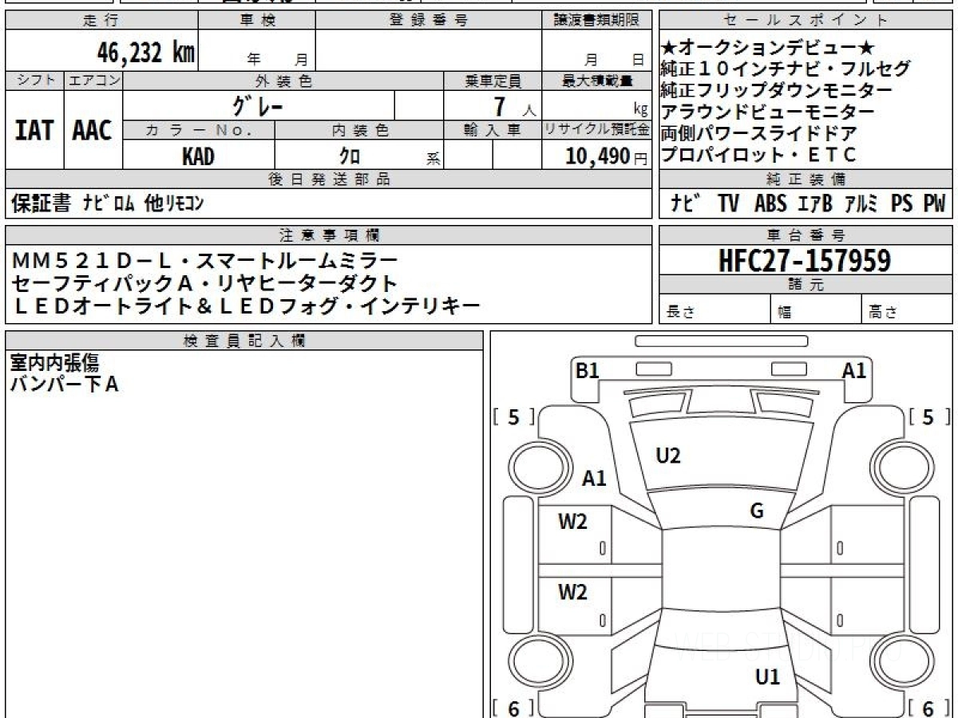Click the バンパー下A inspector note
The image size is (958, 718).
point(64,385)
